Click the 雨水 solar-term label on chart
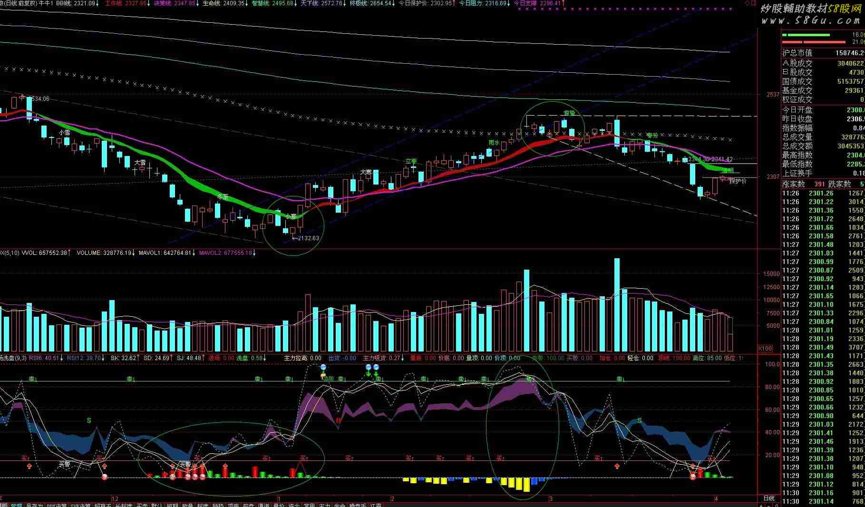 tap(494, 142)
